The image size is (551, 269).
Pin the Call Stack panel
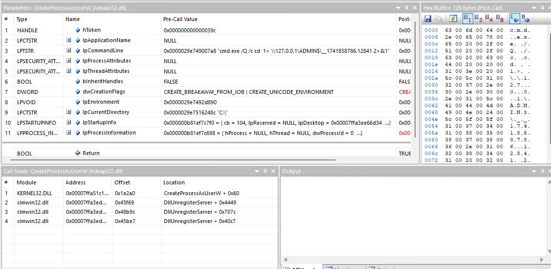[x=265, y=171]
